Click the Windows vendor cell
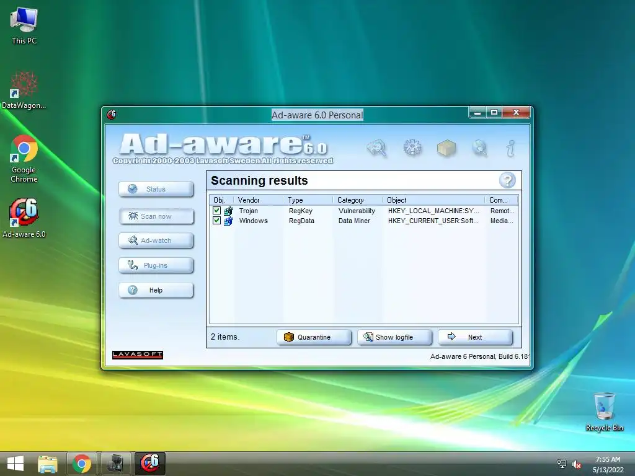The height and width of the screenshot is (476, 635). click(x=253, y=221)
